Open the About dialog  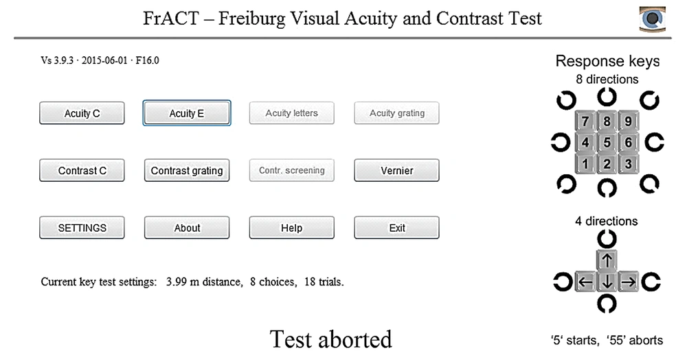(x=187, y=228)
